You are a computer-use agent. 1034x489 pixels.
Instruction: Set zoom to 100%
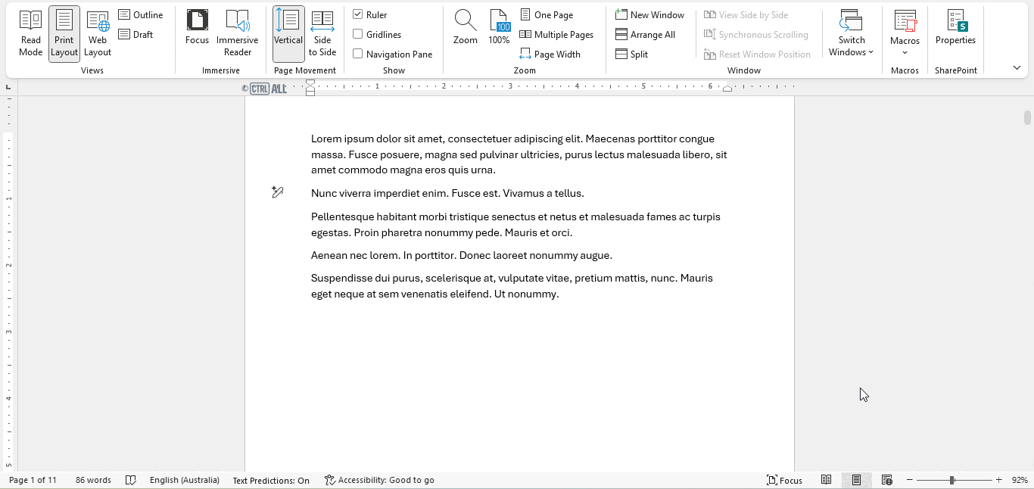[499, 33]
